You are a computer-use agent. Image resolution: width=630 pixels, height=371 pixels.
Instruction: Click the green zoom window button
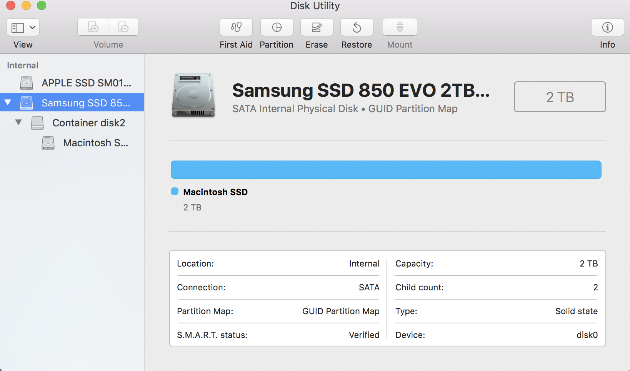click(42, 5)
